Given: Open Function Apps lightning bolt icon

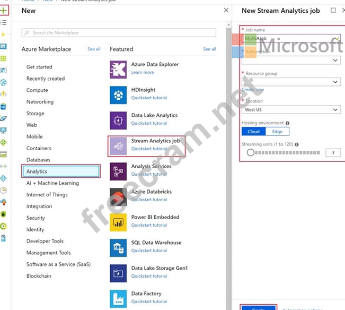Looking at the screenshot, I should click(x=3, y=94).
